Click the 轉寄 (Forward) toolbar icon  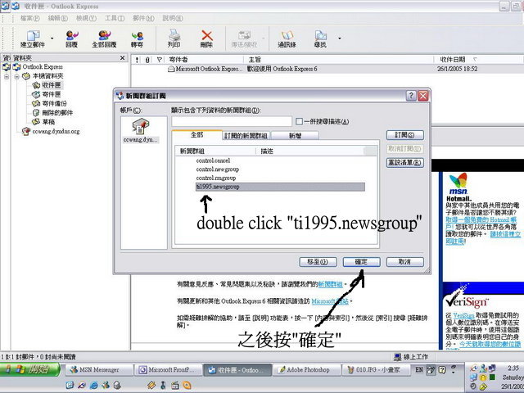[x=137, y=36]
